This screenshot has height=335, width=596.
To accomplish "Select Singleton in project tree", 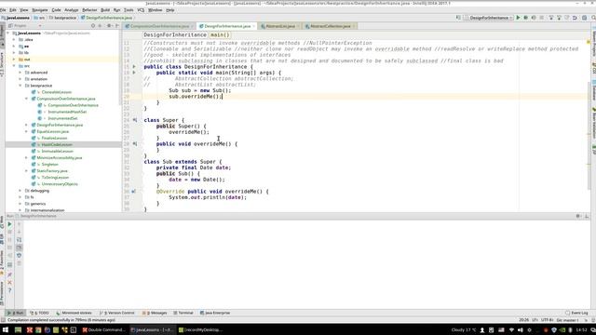I will pos(49,165).
